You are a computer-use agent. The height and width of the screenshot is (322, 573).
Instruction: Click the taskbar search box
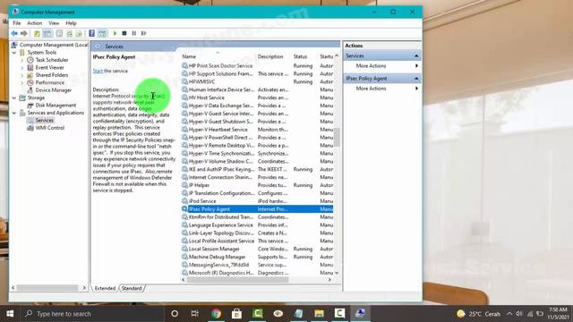(x=91, y=314)
